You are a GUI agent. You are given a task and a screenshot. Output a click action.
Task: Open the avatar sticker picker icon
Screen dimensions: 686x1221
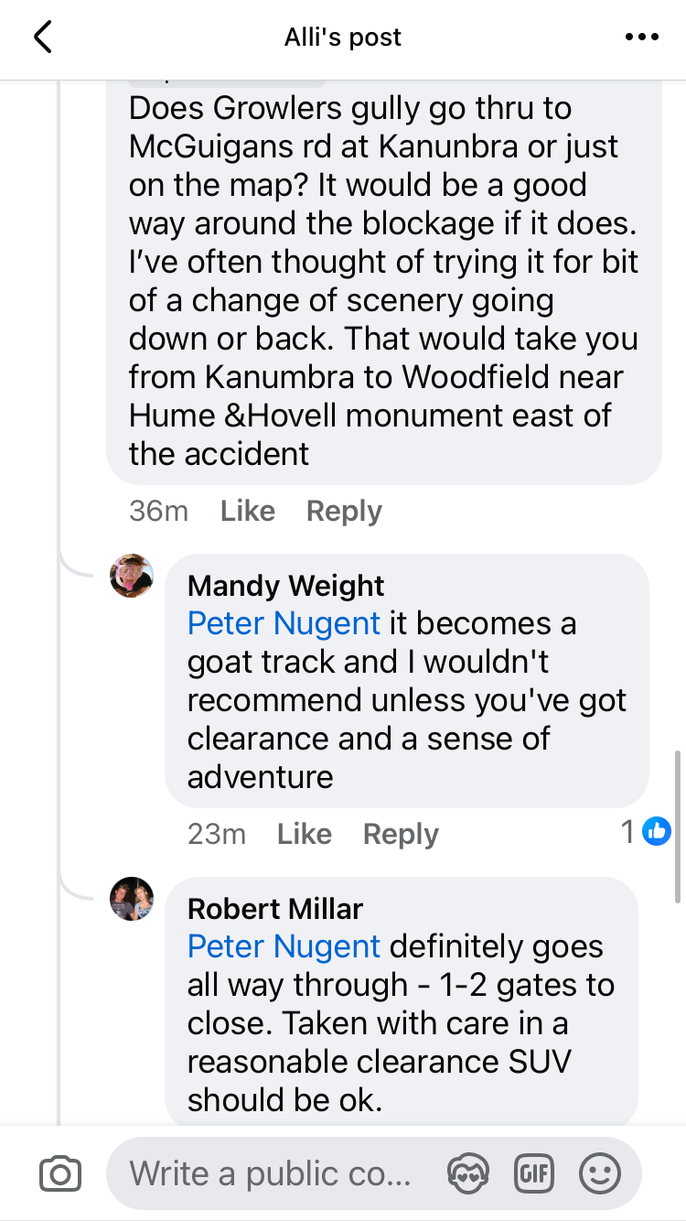click(x=467, y=1172)
